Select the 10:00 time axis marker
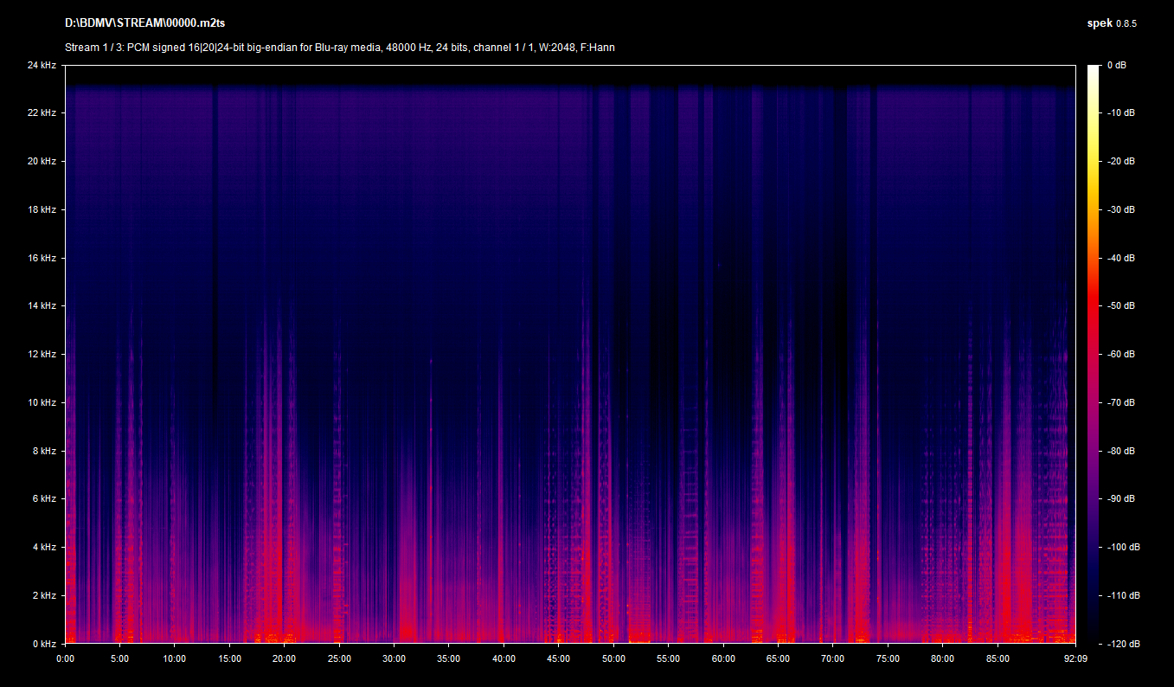Image resolution: width=1174 pixels, height=687 pixels. (x=175, y=658)
